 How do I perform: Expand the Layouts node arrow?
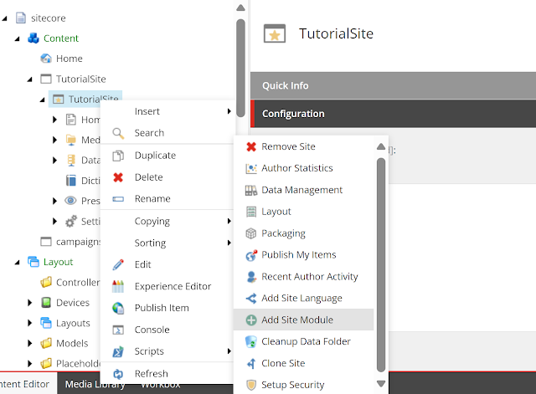click(x=30, y=323)
